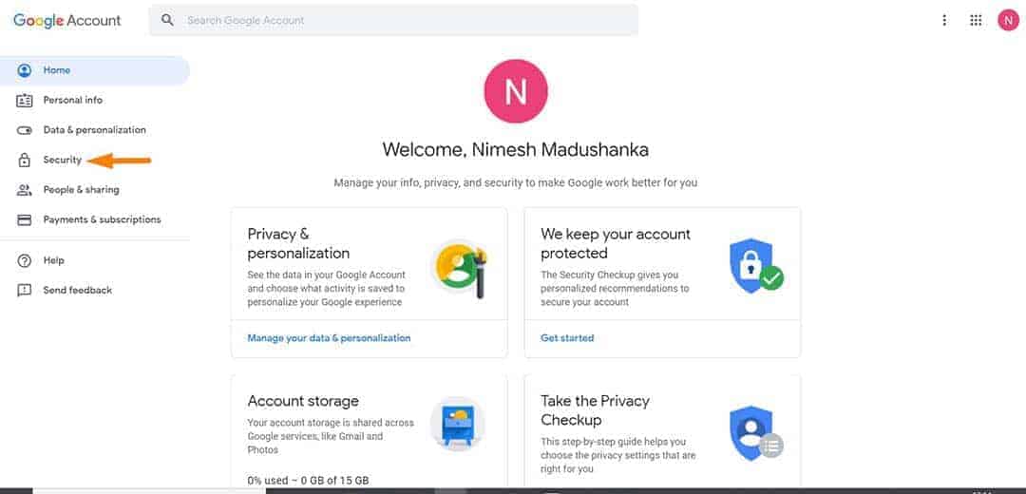Click the People & sharing icon

[x=25, y=190]
